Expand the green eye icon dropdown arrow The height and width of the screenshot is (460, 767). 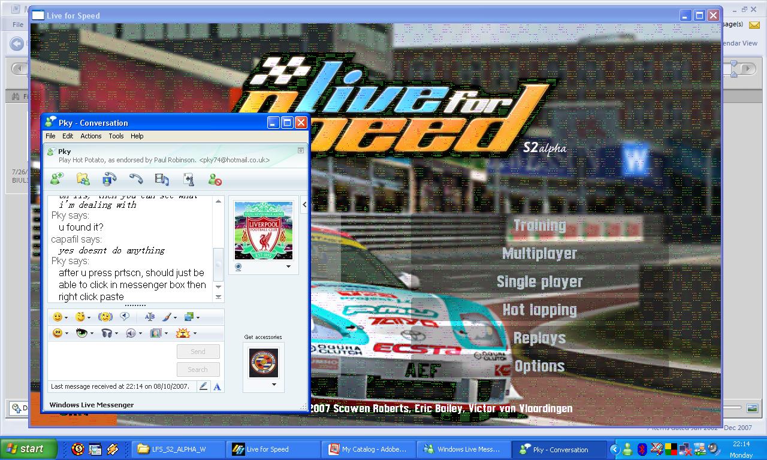[x=91, y=334]
